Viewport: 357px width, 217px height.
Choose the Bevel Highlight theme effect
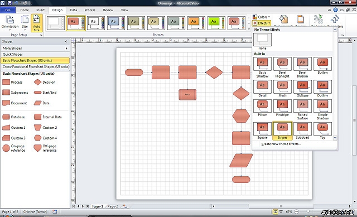tap(282, 67)
